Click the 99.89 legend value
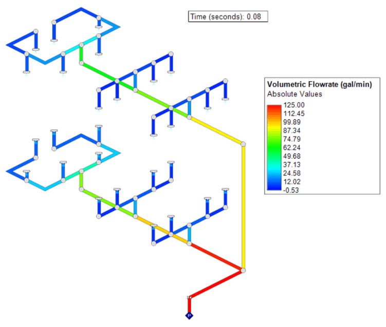Screen dimensions: 386x327 coord(292,122)
